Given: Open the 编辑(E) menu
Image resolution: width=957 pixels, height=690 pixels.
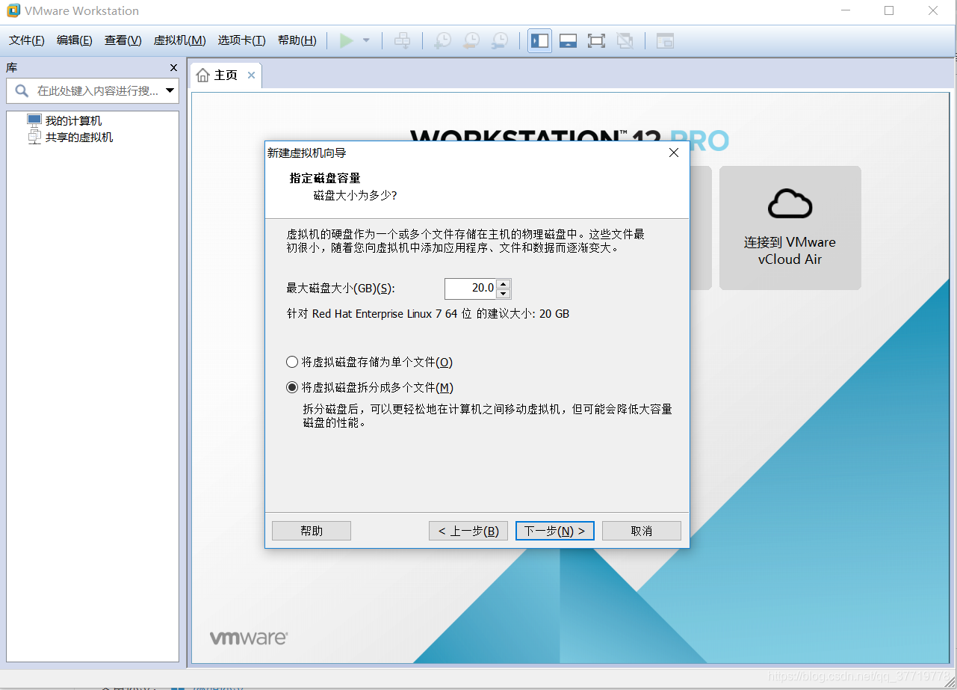Looking at the screenshot, I should pyautogui.click(x=75, y=40).
